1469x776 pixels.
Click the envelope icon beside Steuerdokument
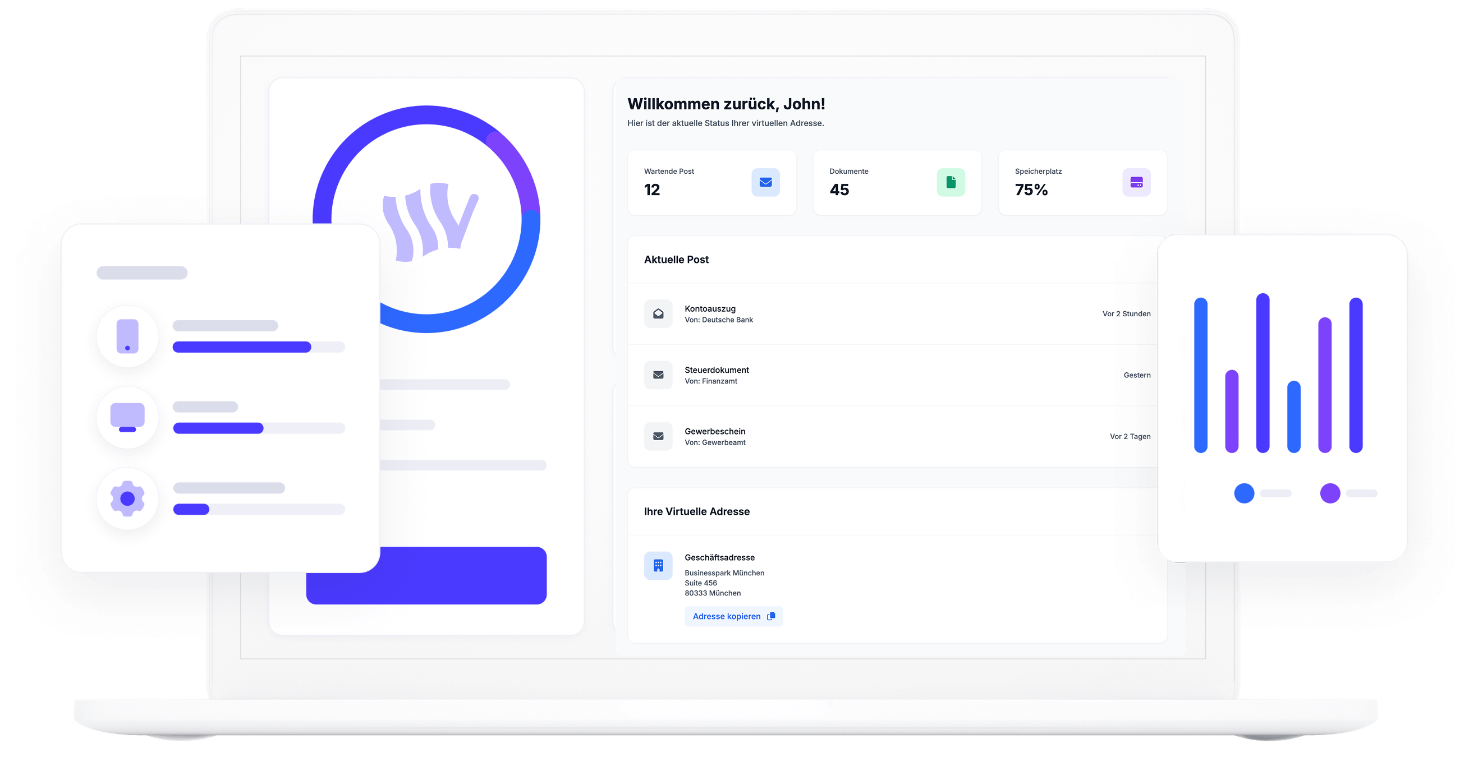[658, 375]
